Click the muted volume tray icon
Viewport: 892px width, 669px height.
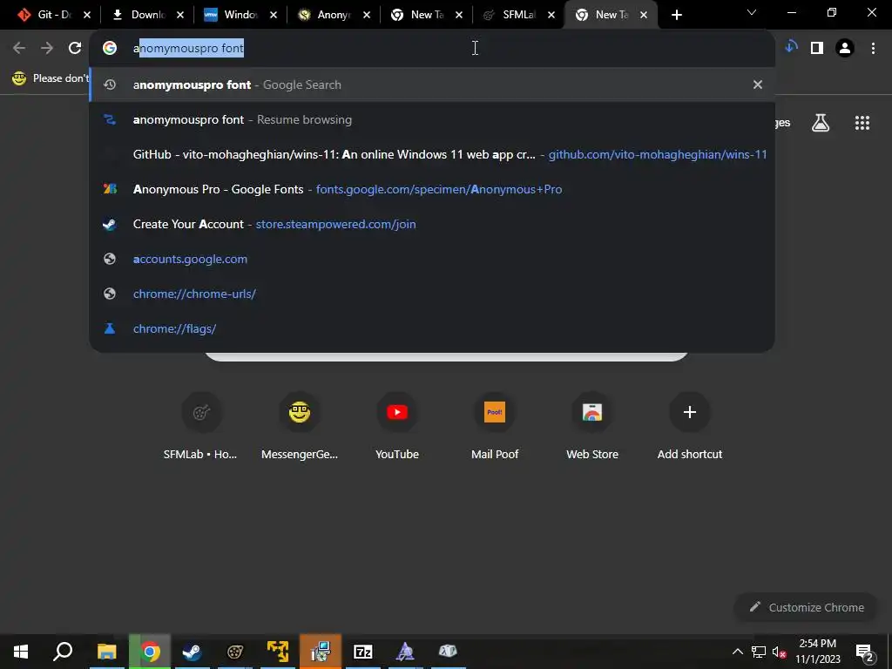coord(780,652)
